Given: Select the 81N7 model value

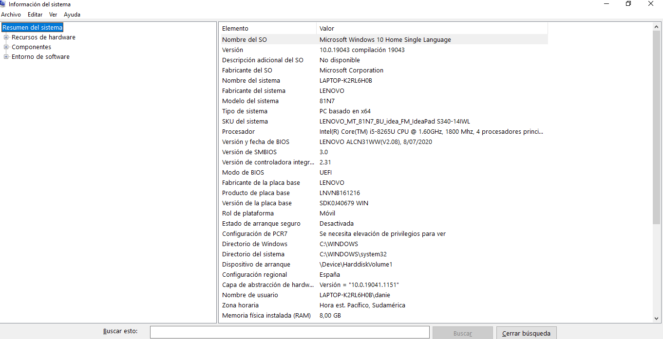Looking at the screenshot, I should click(327, 101).
